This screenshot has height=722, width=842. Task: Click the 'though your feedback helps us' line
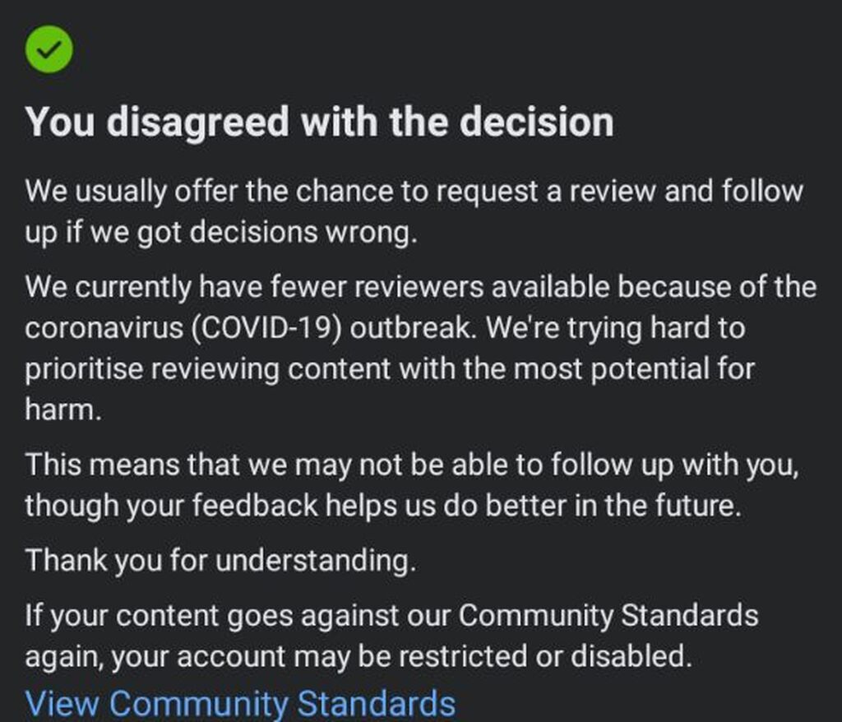(383, 506)
